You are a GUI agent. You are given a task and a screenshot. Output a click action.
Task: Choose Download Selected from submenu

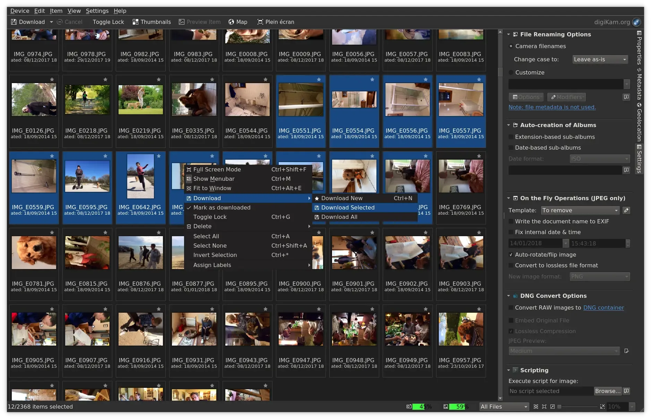tap(348, 207)
